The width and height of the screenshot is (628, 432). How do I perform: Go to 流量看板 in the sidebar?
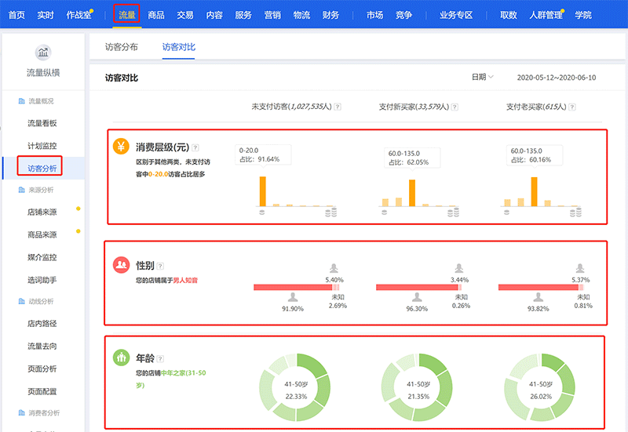pyautogui.click(x=42, y=123)
